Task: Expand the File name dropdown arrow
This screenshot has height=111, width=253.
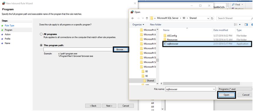Action: (x=214, y=89)
